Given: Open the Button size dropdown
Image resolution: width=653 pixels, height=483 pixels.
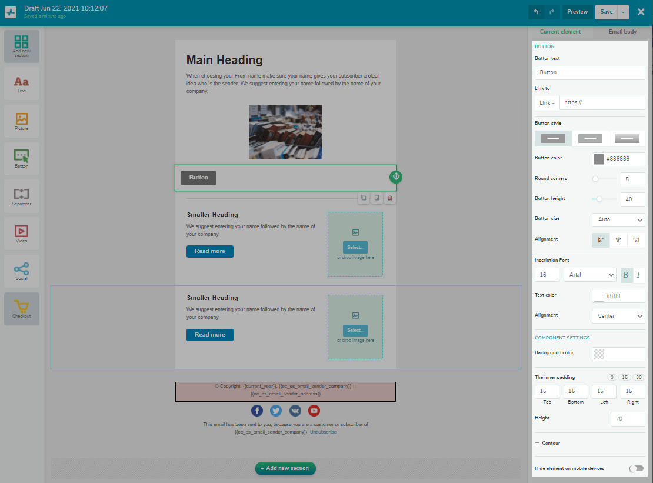Looking at the screenshot, I should (618, 219).
